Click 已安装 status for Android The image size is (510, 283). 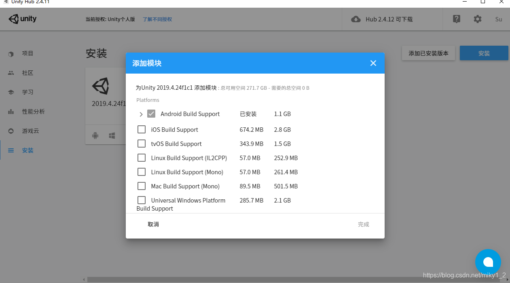[248, 114]
